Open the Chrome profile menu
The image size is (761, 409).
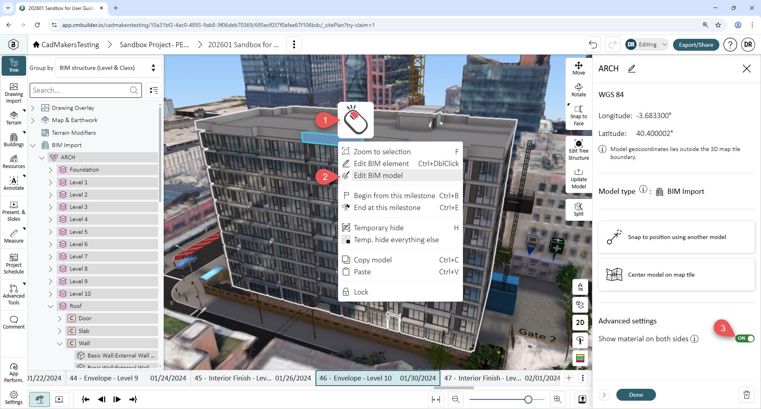pos(738,25)
